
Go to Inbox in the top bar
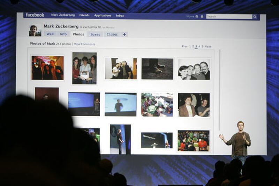[x=120, y=16]
